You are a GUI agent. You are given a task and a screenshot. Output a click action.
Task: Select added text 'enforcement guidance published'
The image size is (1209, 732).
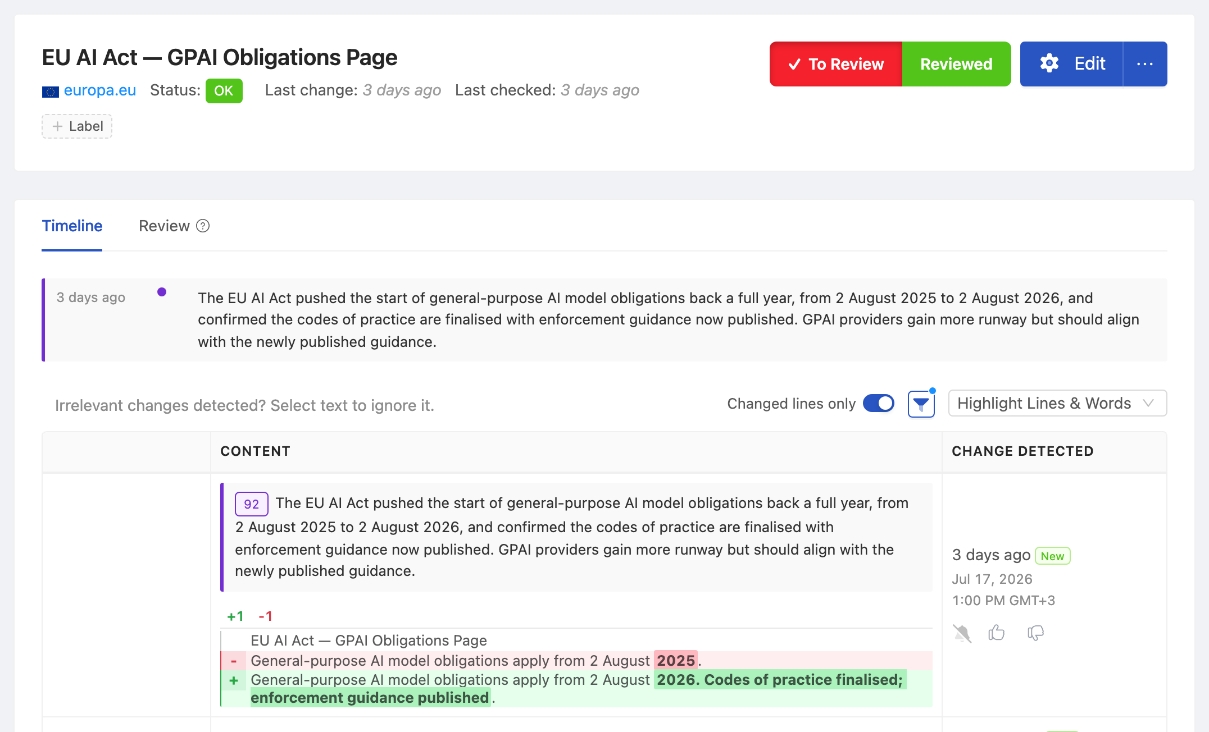click(370, 698)
